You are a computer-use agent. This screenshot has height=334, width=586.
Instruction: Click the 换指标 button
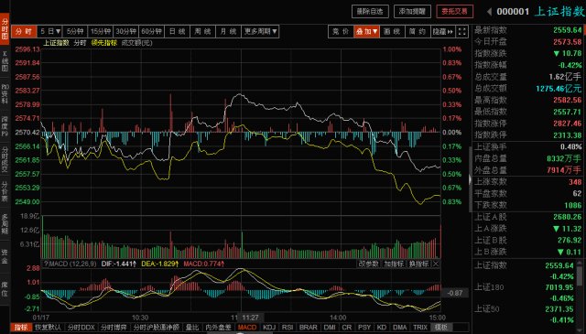(x=418, y=264)
